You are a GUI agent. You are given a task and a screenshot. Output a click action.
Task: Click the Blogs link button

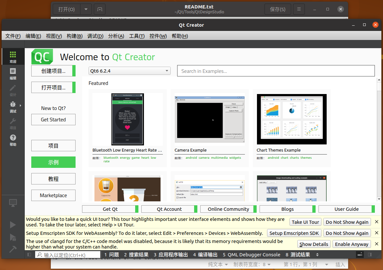[288, 209]
